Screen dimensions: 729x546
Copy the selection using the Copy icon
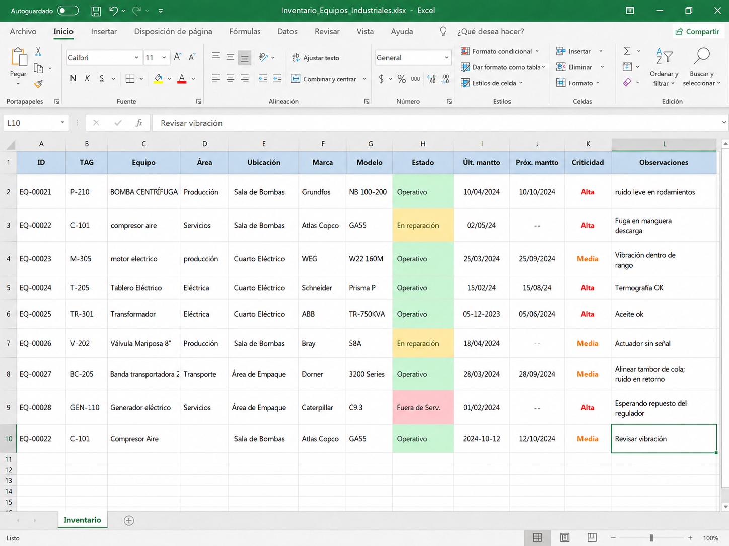pyautogui.click(x=38, y=68)
